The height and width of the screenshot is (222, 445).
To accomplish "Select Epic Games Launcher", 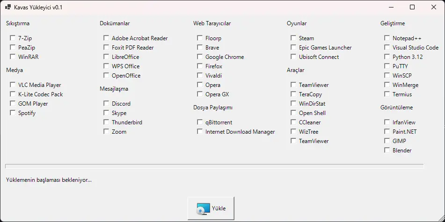I will click(293, 47).
